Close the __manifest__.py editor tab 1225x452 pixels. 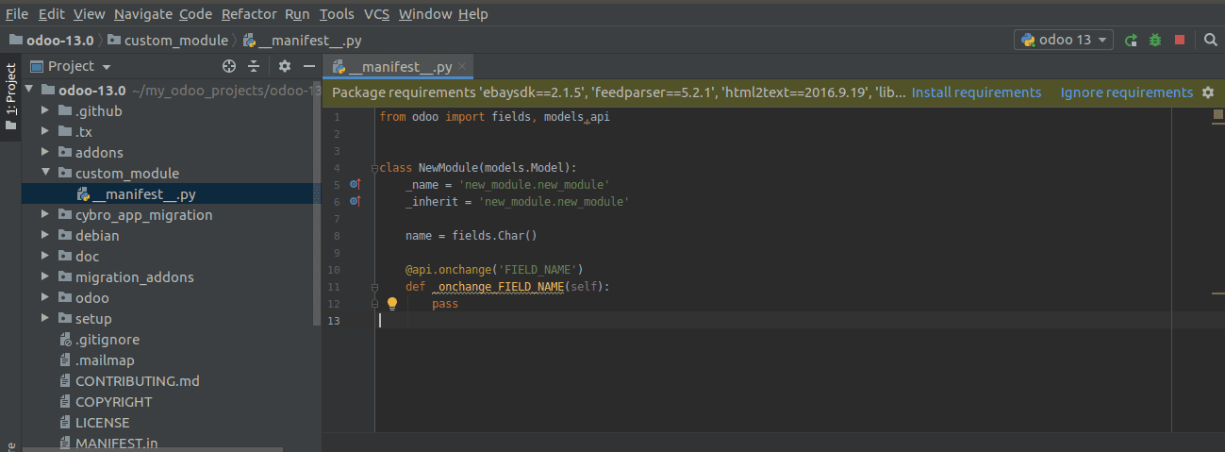[462, 67]
